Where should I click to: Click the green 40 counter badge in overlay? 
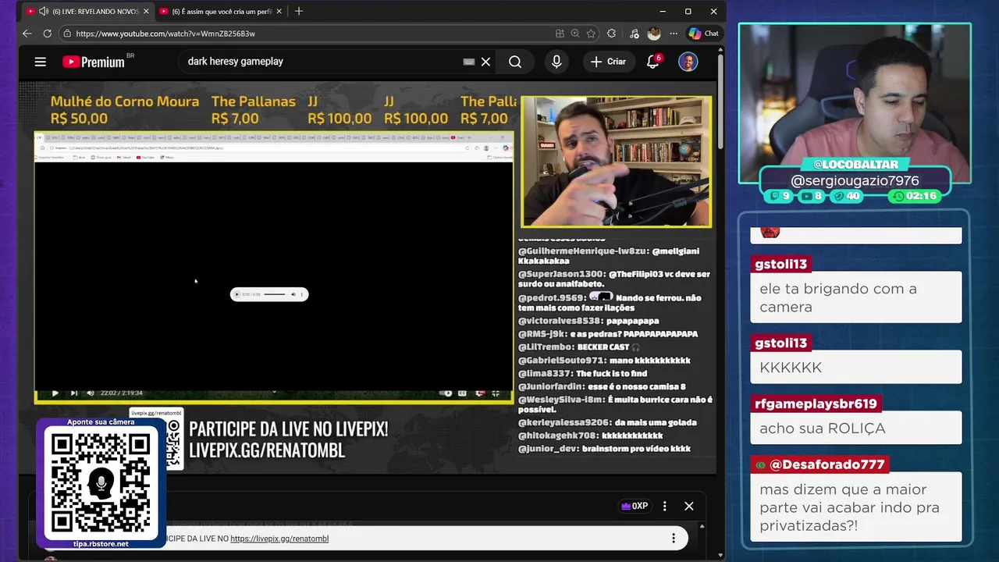click(x=846, y=196)
